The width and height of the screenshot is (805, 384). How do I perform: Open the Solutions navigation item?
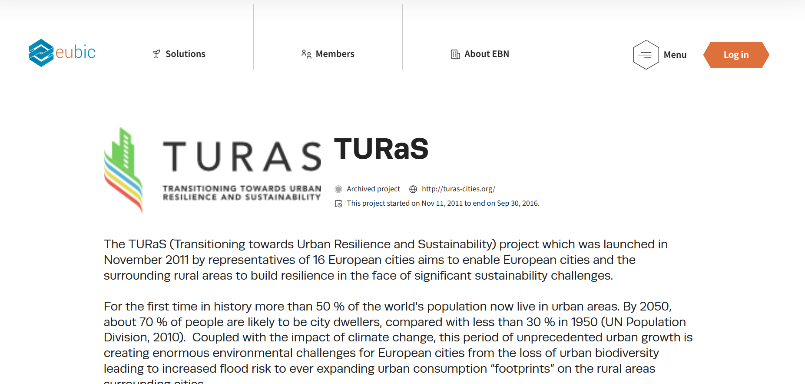(x=185, y=54)
